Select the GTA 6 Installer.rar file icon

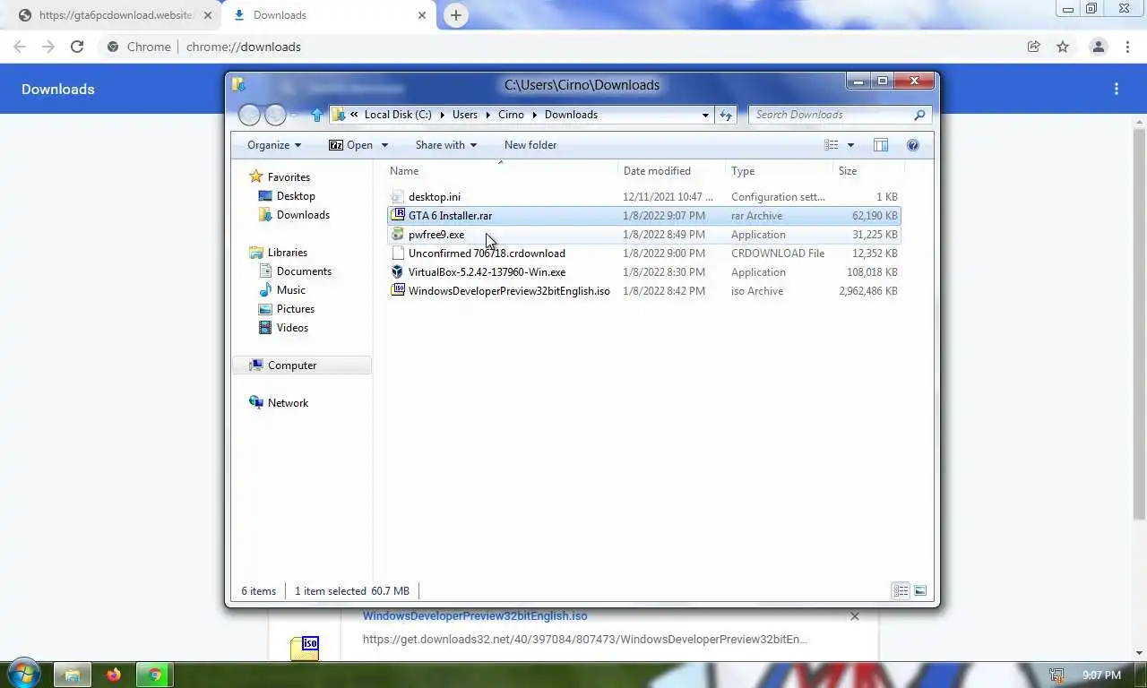(x=398, y=216)
